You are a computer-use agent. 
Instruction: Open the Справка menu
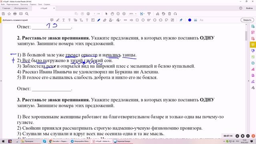[47, 4]
